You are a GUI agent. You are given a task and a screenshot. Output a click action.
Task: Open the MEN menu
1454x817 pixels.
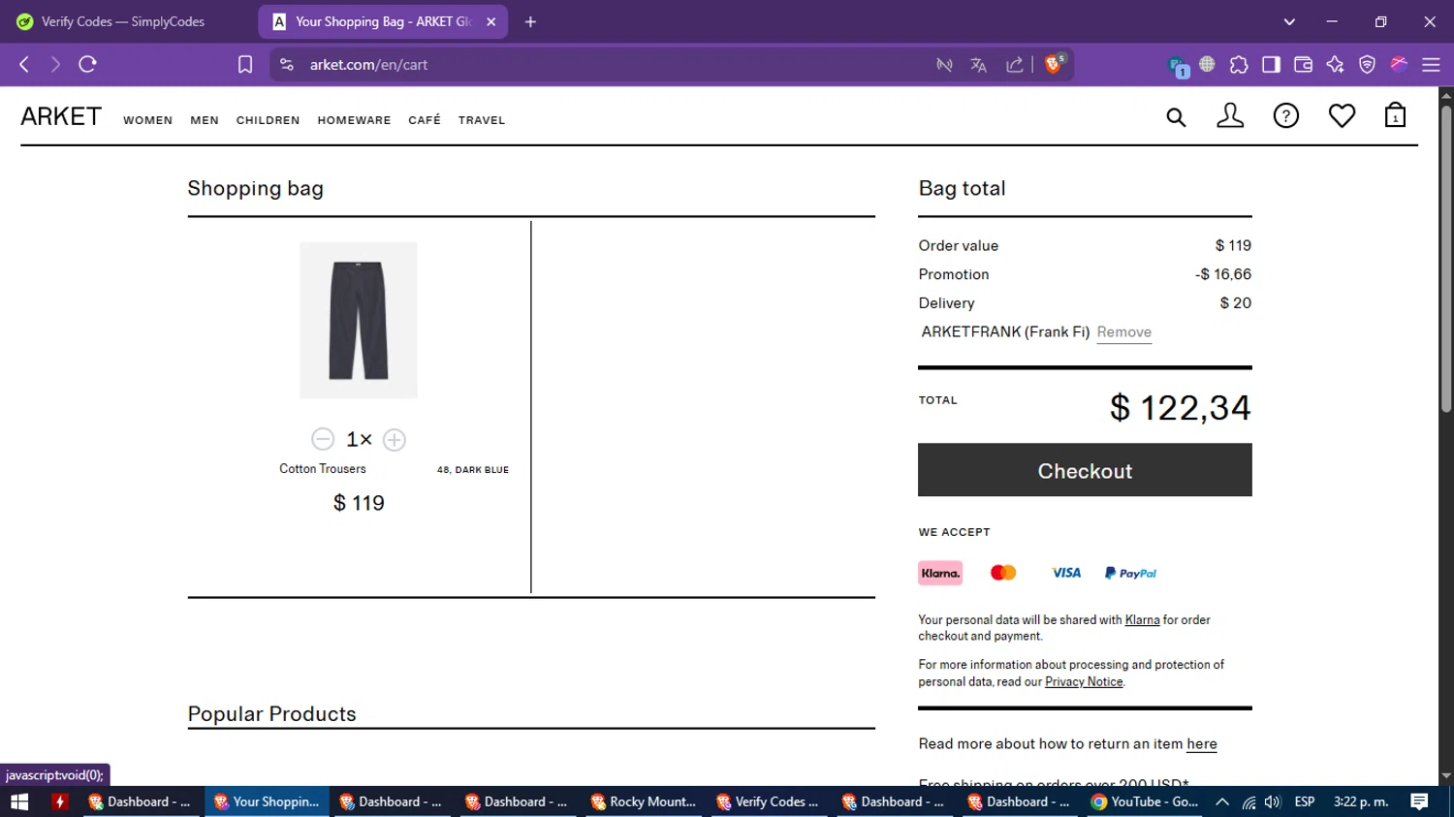(205, 120)
